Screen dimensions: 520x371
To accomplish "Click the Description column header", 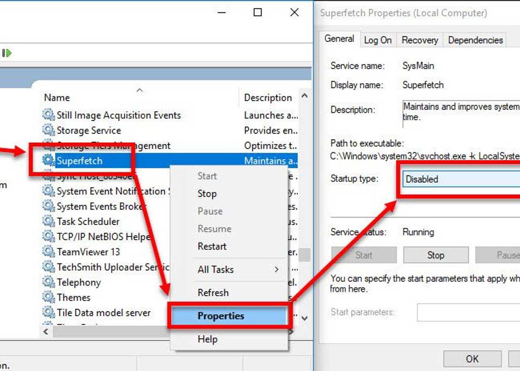I will point(268,98).
